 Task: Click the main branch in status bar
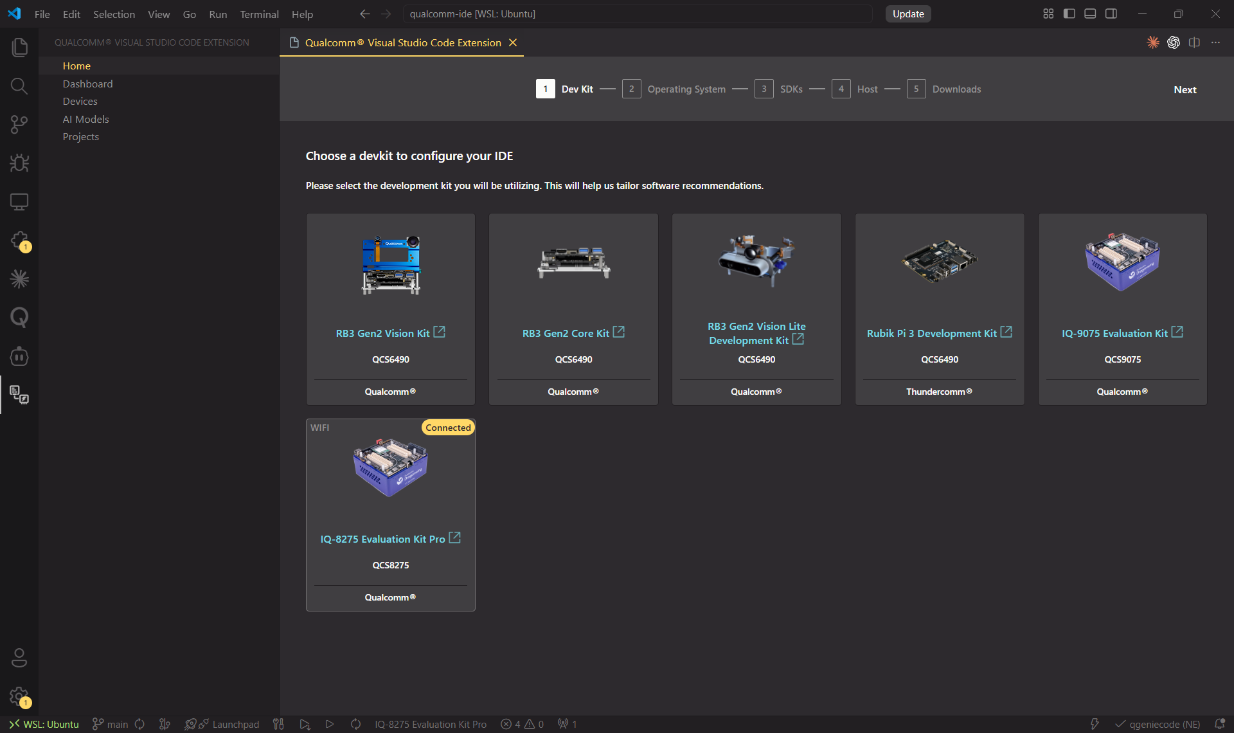point(111,724)
